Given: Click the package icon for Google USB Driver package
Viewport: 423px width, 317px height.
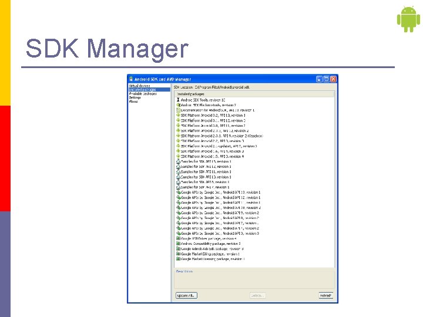Looking at the screenshot, I should (178, 238).
